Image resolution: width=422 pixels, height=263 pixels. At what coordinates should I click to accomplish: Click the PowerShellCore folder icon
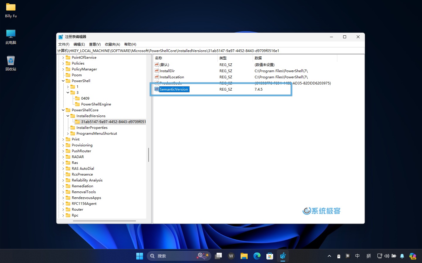[x=68, y=110]
